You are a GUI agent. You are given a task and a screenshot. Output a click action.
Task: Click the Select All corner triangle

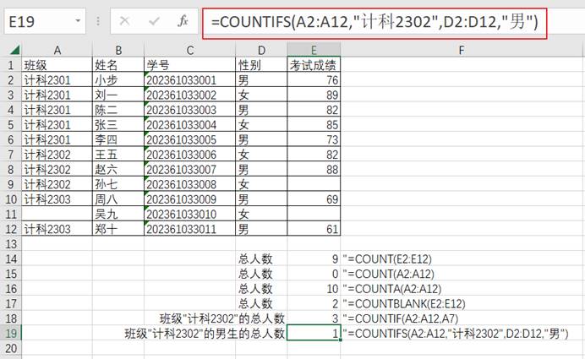(x=10, y=51)
